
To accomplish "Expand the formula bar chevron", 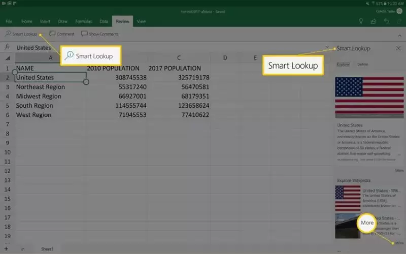I will click(327, 47).
